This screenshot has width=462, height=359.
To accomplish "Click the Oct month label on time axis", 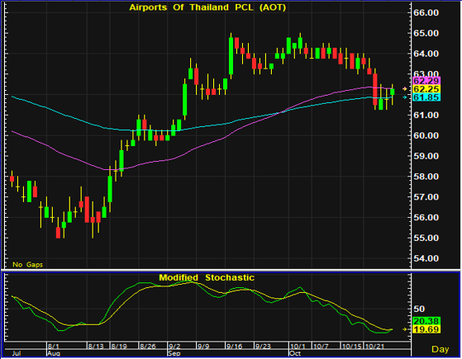I will [x=295, y=353].
